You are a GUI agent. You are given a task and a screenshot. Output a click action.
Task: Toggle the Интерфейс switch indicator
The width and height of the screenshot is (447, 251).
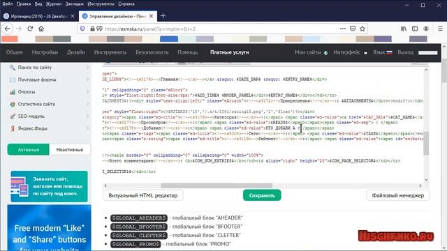point(365,53)
